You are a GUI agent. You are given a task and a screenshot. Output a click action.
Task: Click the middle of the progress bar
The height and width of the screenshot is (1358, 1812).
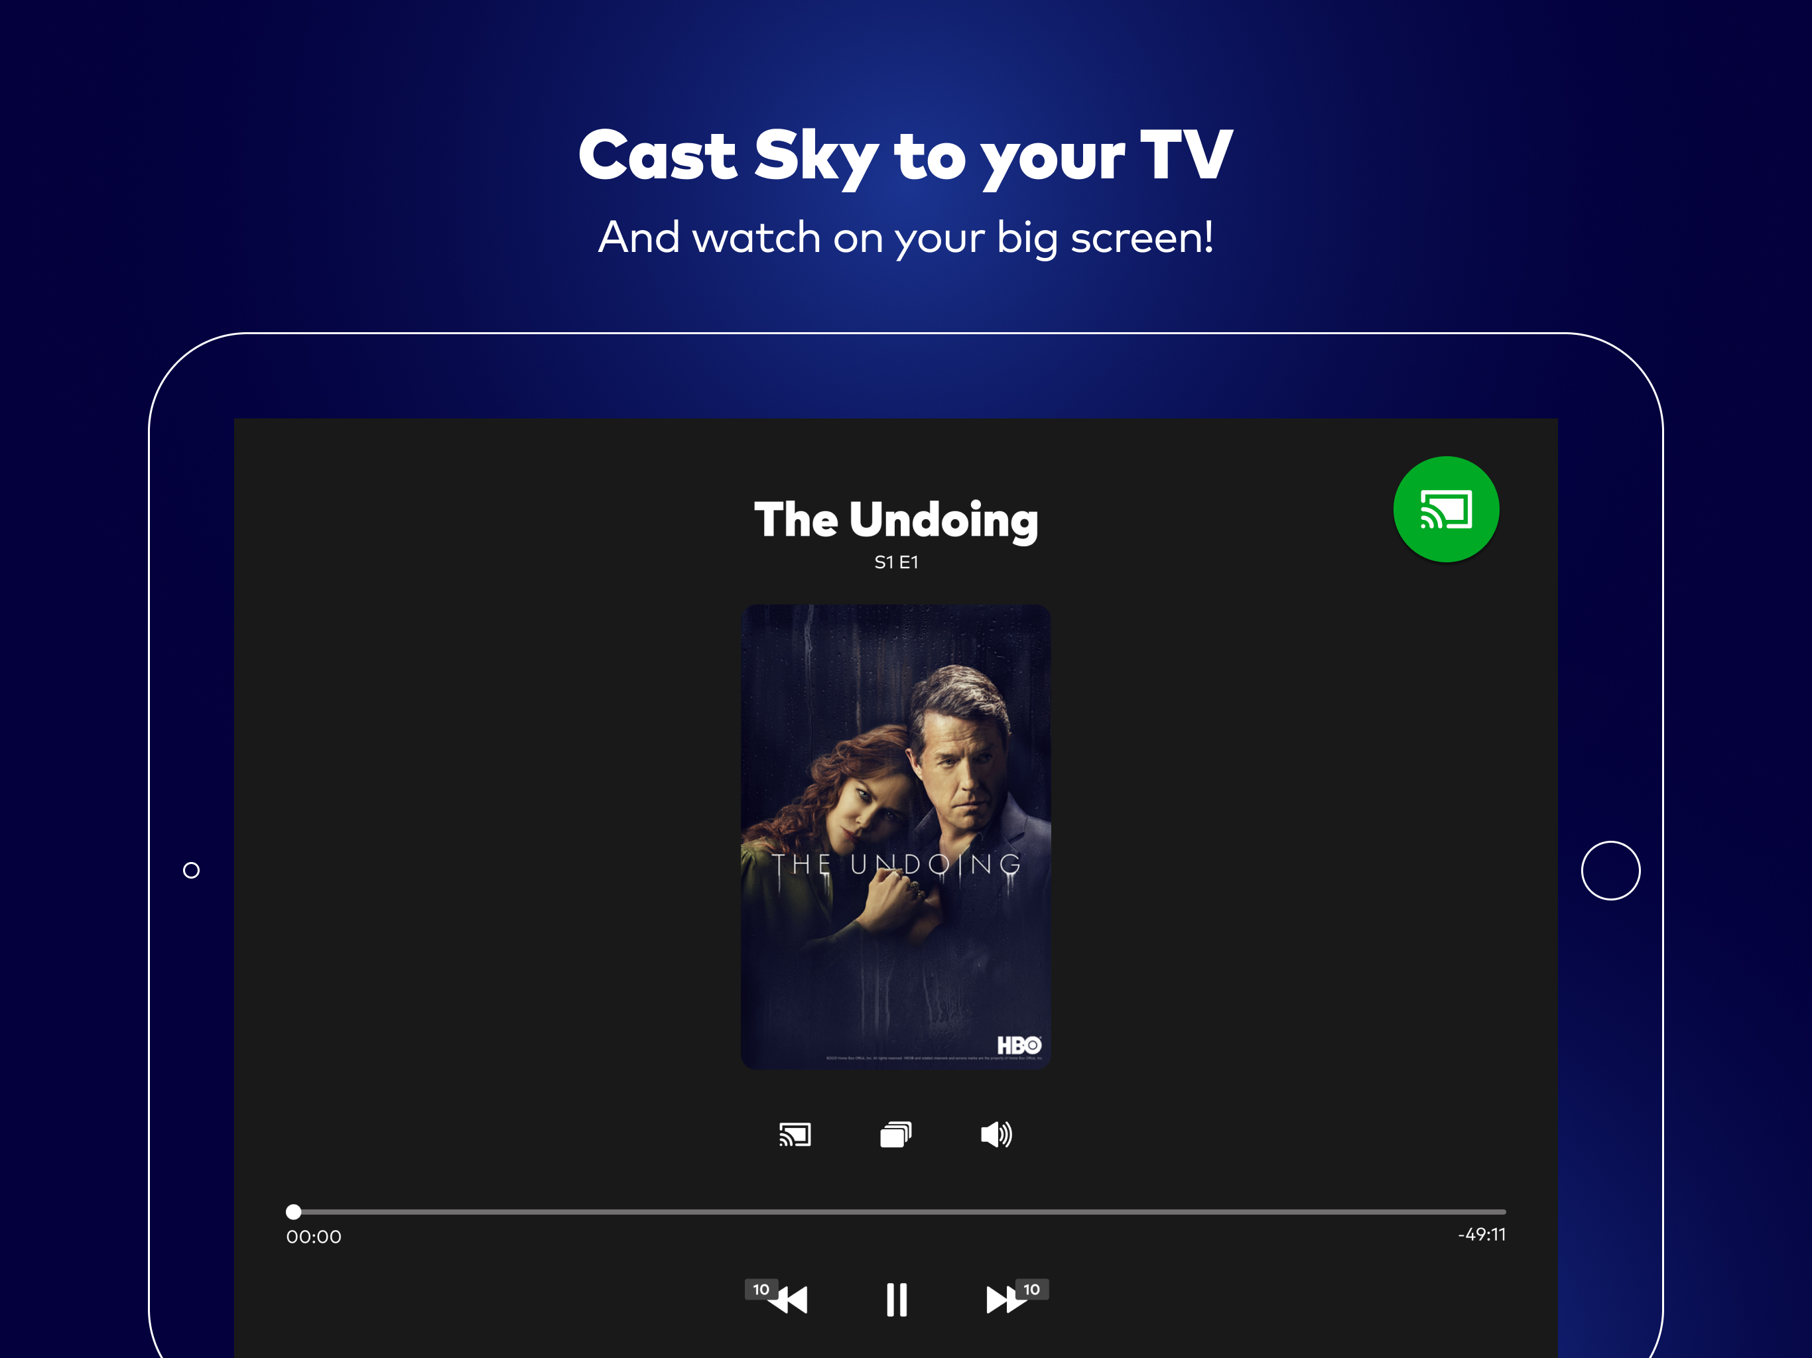[x=899, y=1211]
